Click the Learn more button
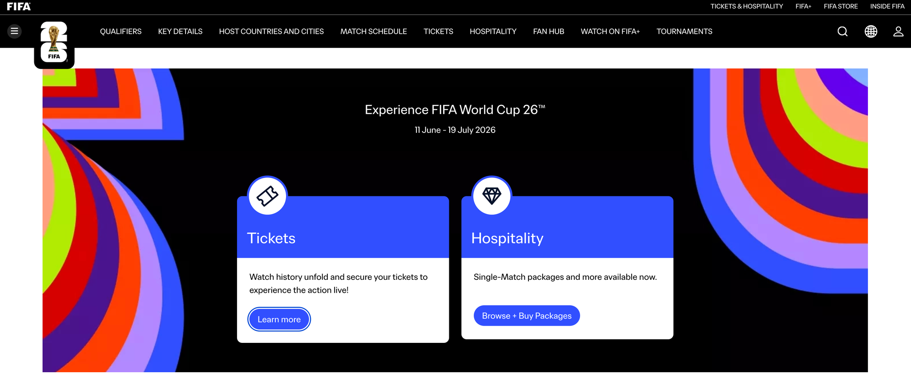911x382 pixels. pos(279,319)
